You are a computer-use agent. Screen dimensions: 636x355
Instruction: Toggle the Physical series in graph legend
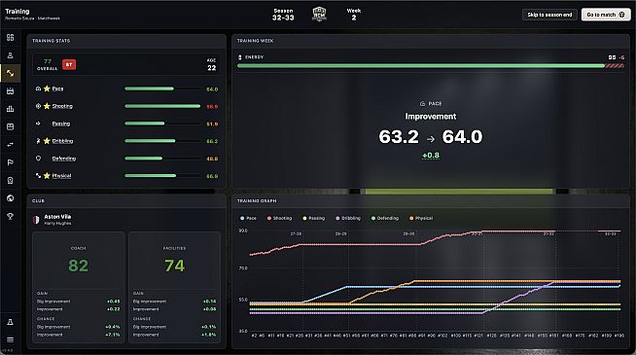(x=421, y=218)
